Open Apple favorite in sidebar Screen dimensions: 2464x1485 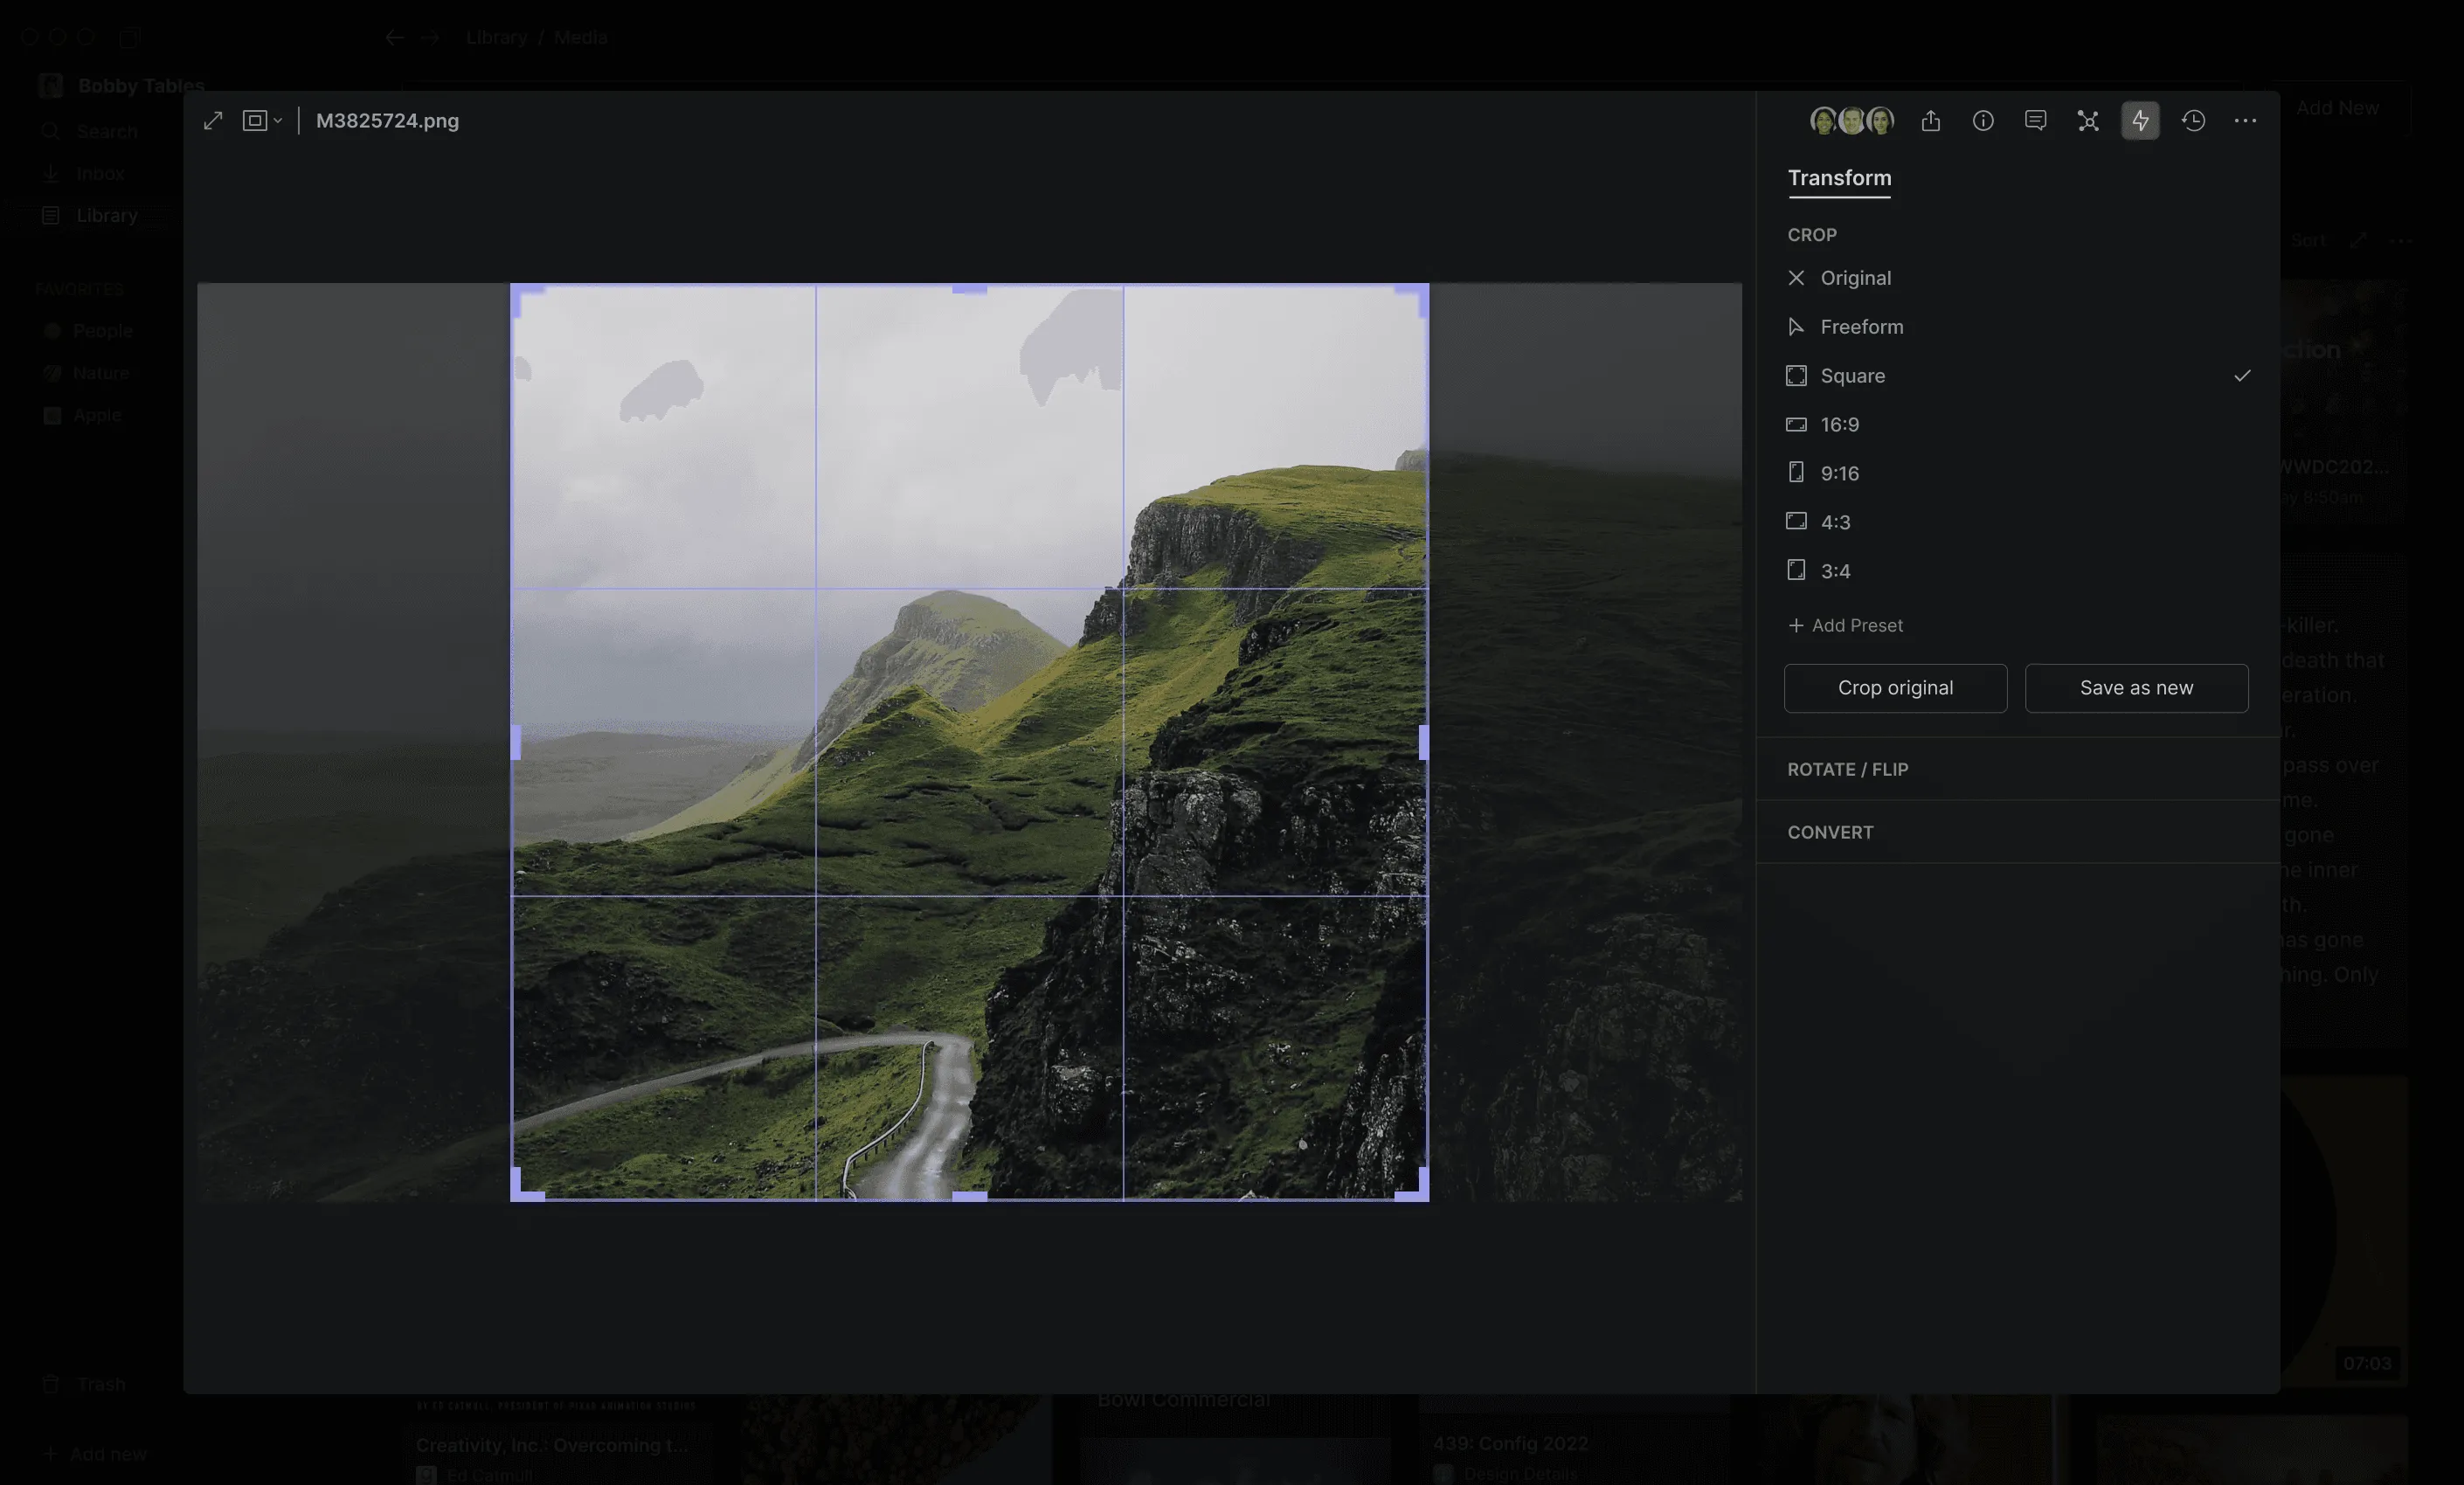pyautogui.click(x=82, y=415)
